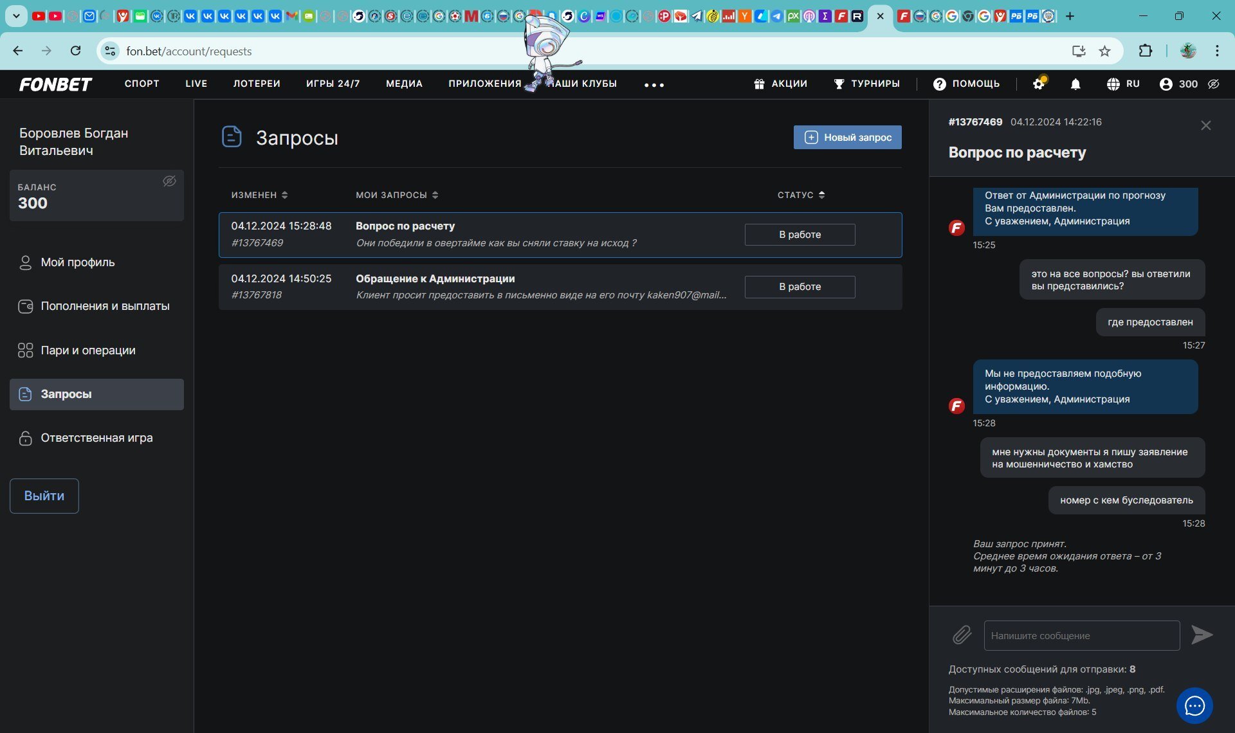Expand the three-dots more menu

tap(654, 85)
